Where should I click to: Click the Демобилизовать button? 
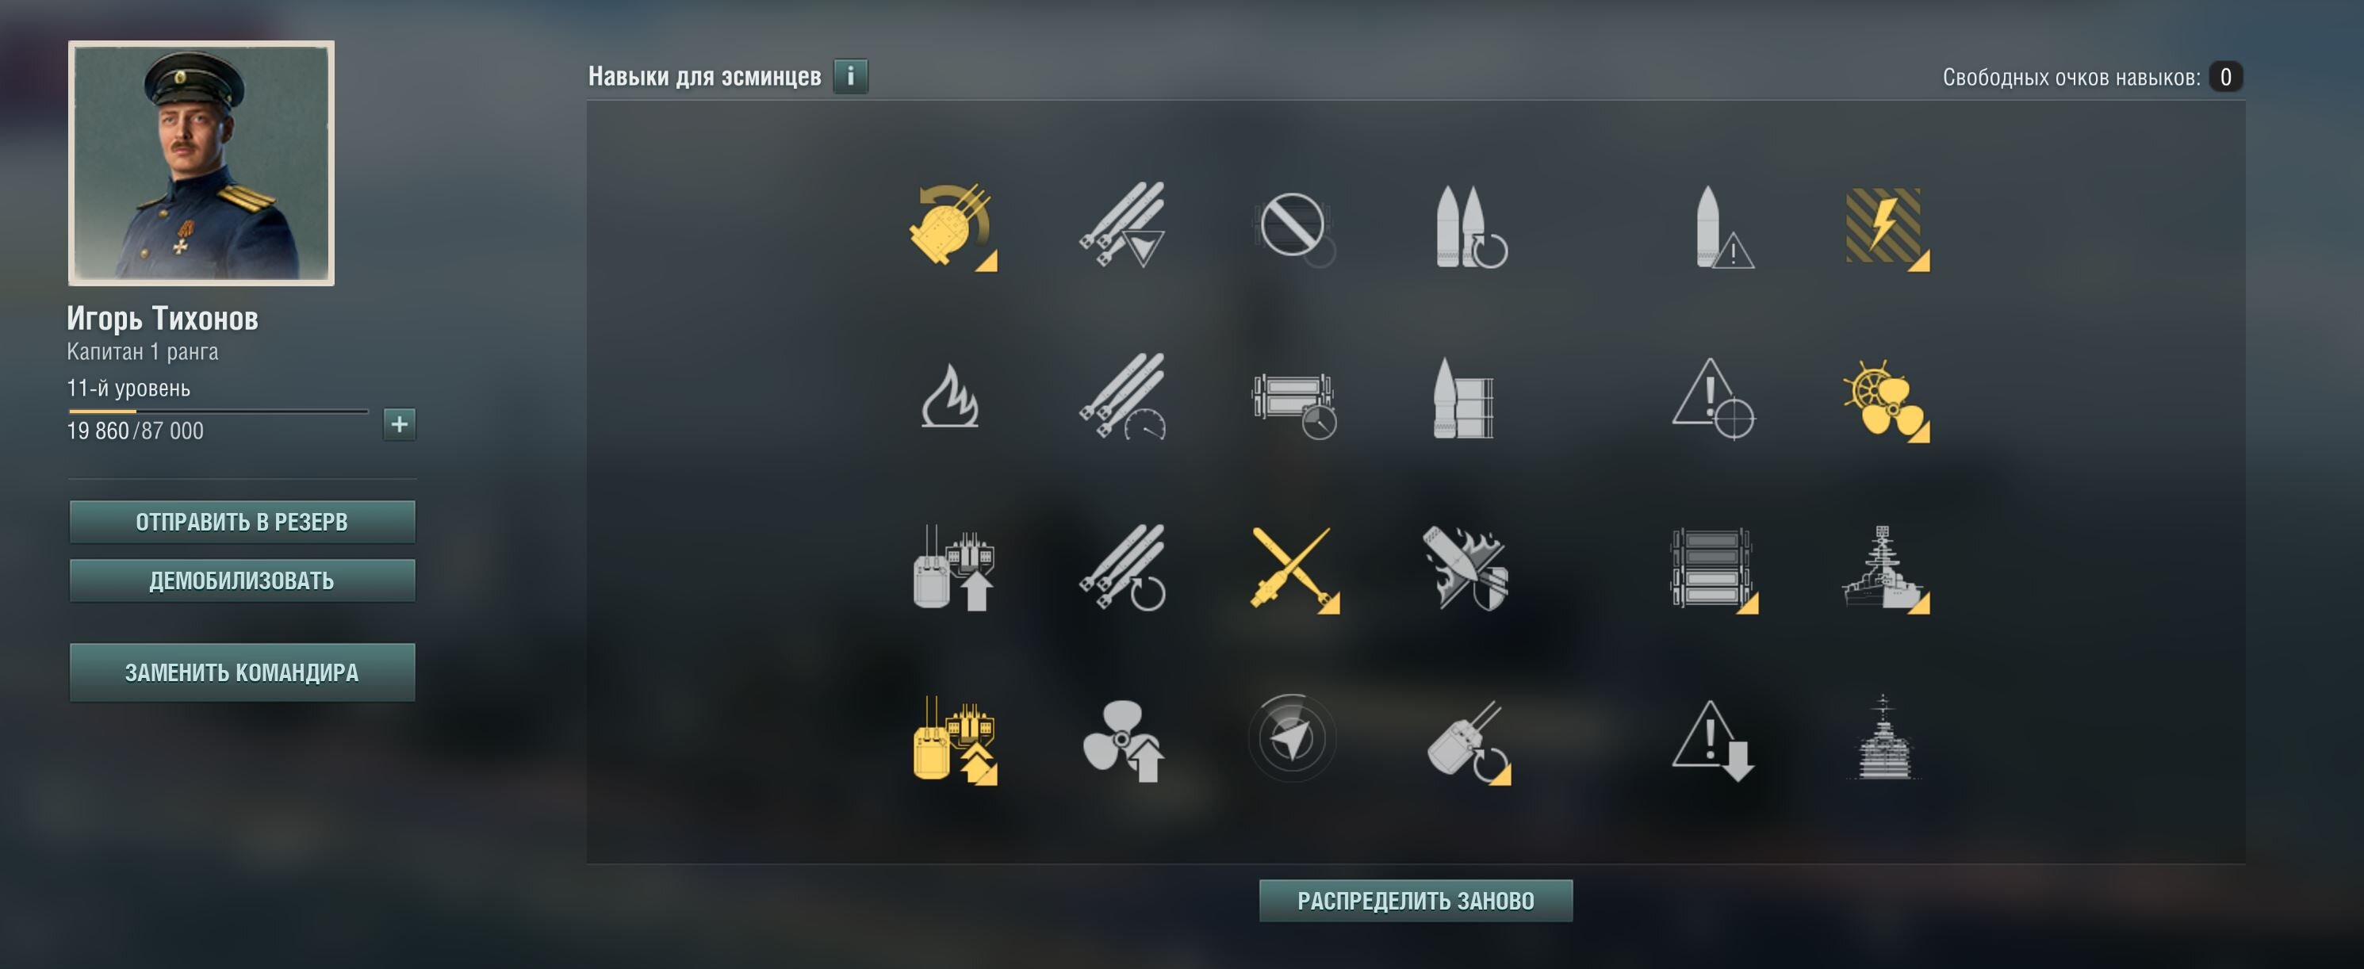coord(243,581)
